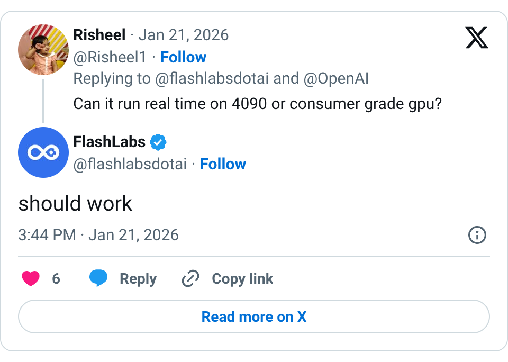Click the like count number 6
The image size is (508, 362).
click(x=56, y=279)
